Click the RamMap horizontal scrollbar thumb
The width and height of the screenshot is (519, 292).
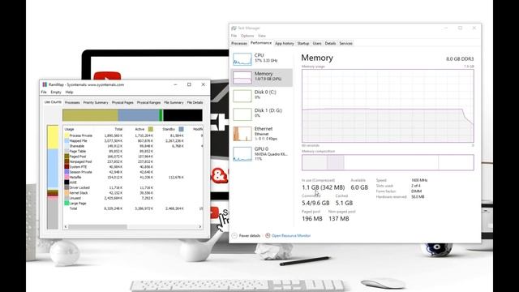pyautogui.click(x=97, y=227)
